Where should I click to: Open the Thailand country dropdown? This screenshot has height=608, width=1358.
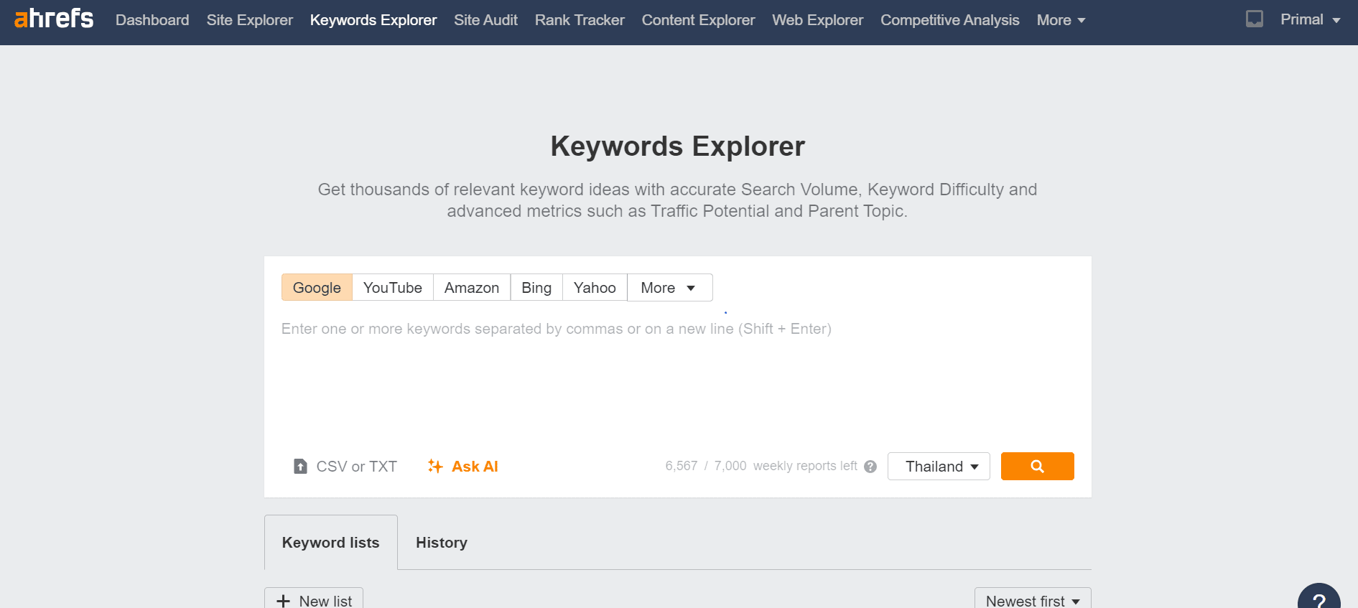(939, 466)
